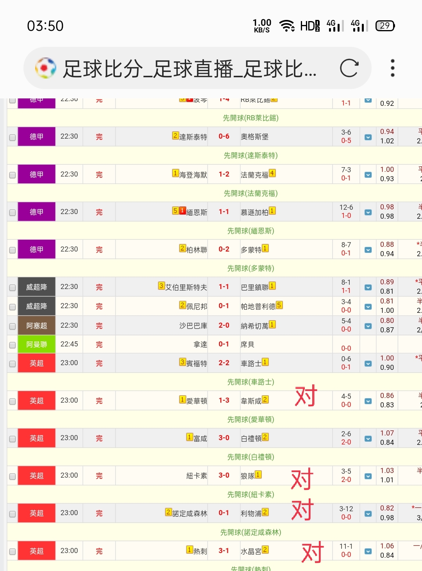Tick the checkbox for 熱刺 vs 水晶宮

13,551
